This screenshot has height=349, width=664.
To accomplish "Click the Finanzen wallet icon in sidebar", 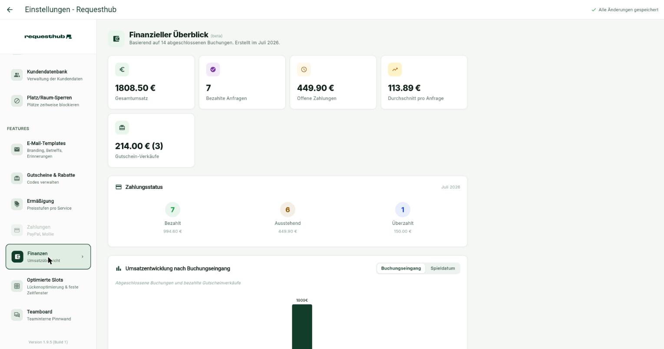I will [17, 257].
